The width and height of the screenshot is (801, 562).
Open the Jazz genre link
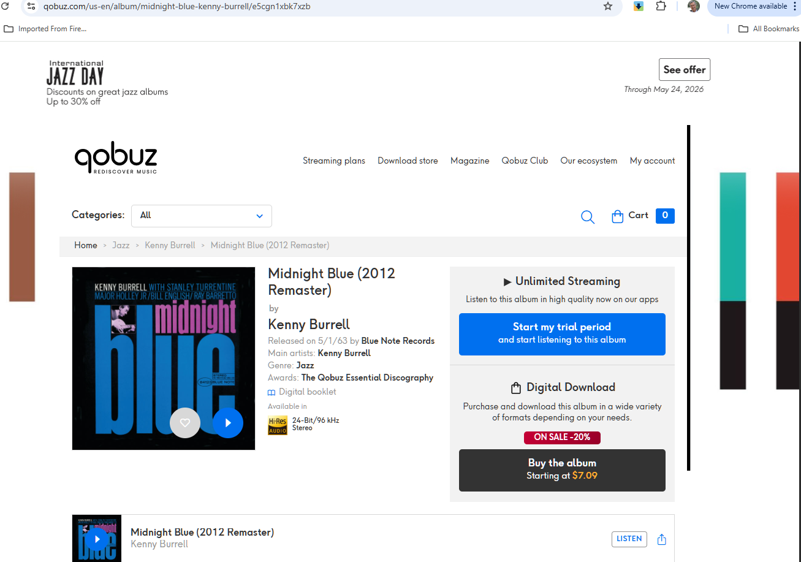click(305, 365)
